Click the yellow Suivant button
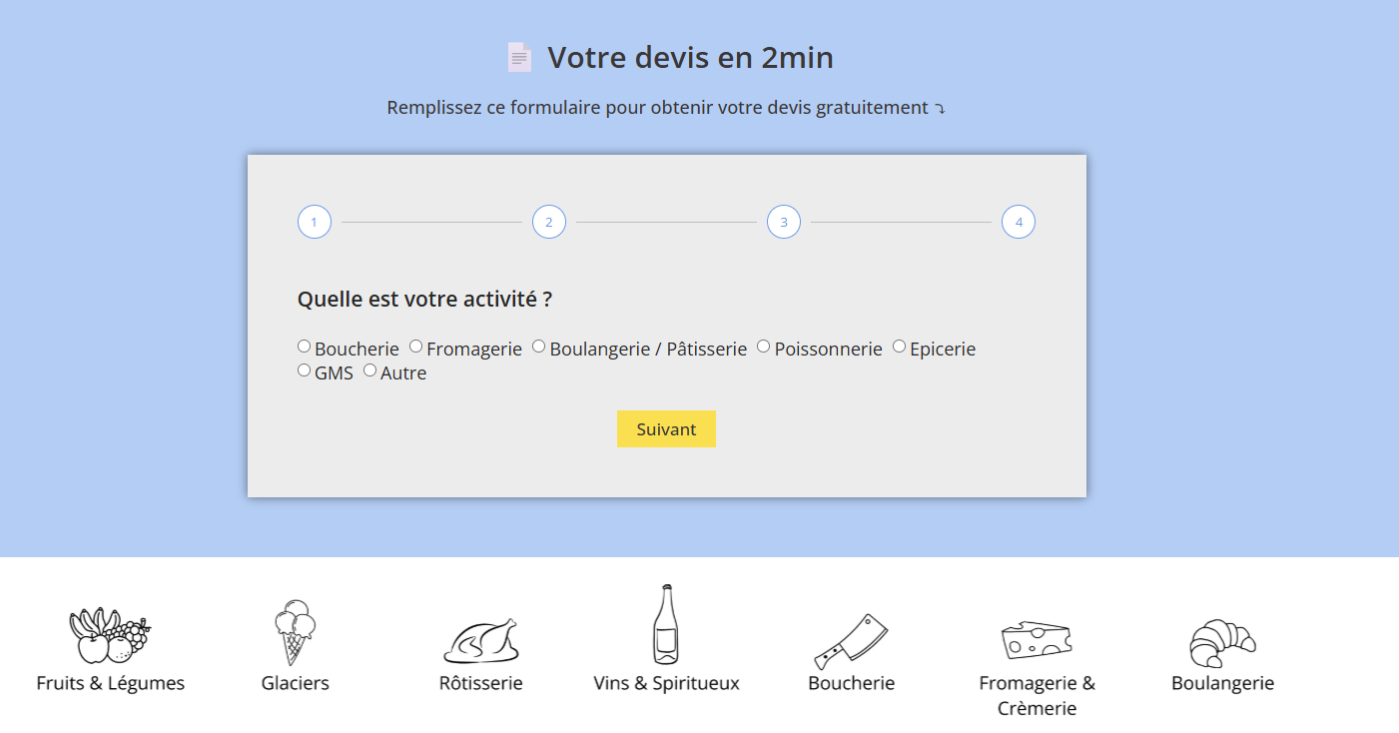 click(666, 429)
